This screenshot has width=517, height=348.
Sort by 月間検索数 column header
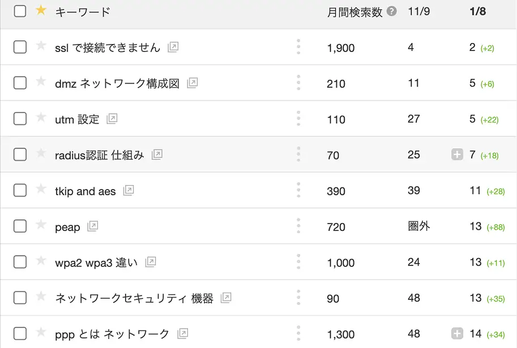tap(354, 12)
